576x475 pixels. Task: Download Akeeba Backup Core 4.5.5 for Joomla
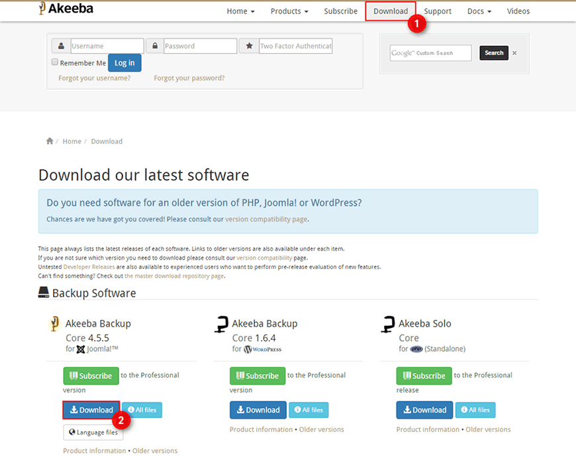click(91, 410)
